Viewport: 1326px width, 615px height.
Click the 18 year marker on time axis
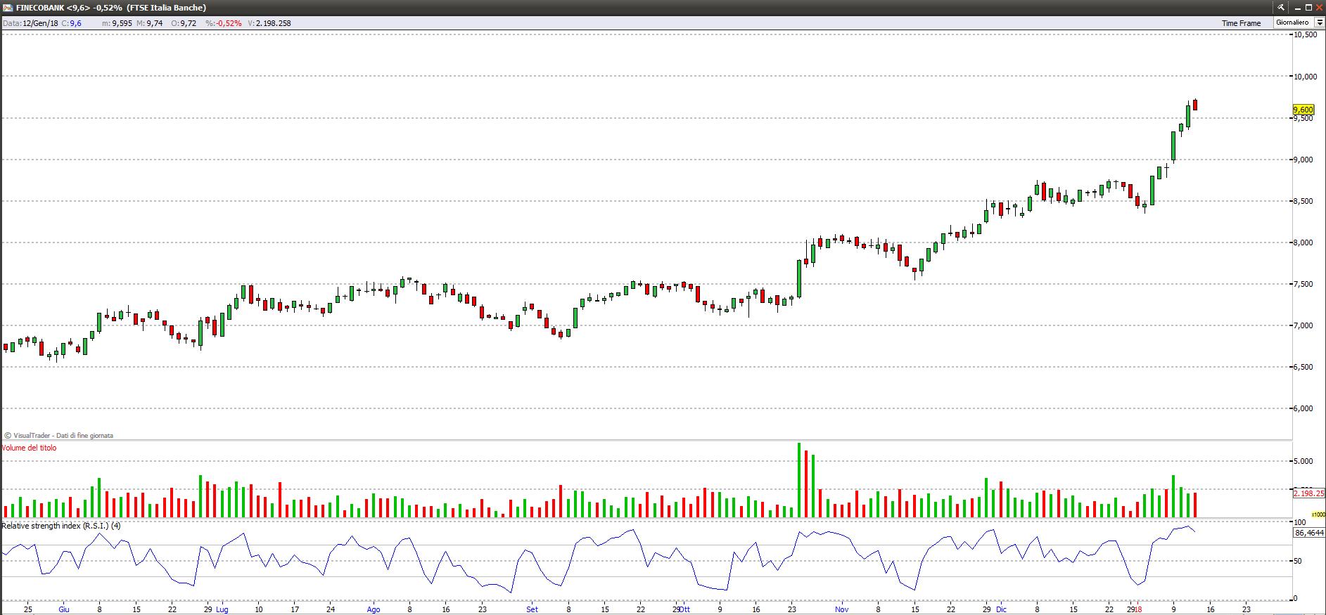tap(1137, 609)
